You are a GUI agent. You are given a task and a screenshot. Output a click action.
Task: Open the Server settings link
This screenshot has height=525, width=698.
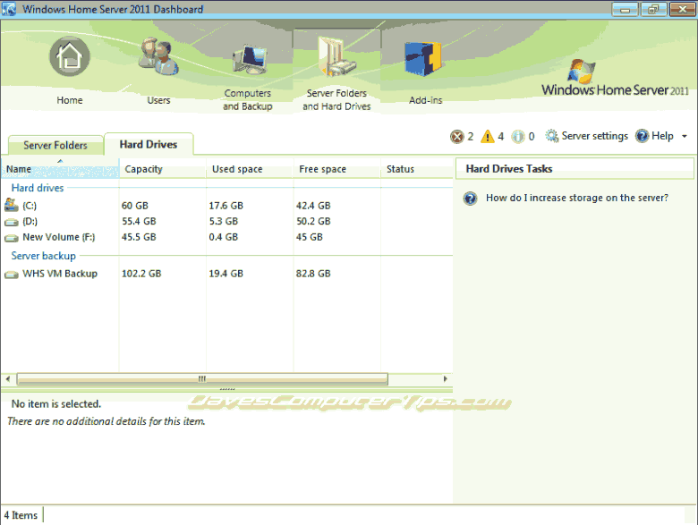point(595,136)
